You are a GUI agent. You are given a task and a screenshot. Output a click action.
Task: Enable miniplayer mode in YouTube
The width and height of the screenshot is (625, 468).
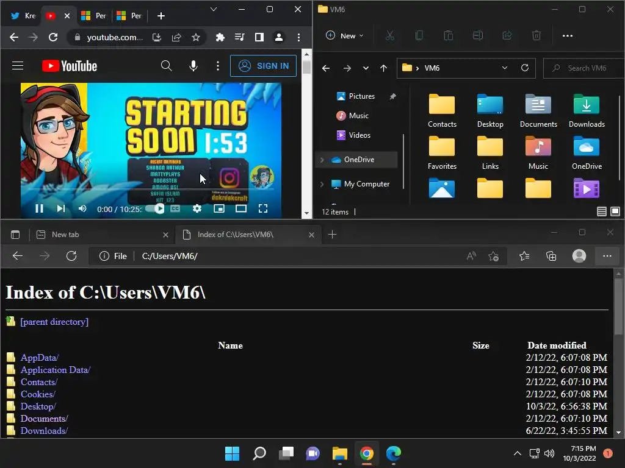(x=219, y=208)
